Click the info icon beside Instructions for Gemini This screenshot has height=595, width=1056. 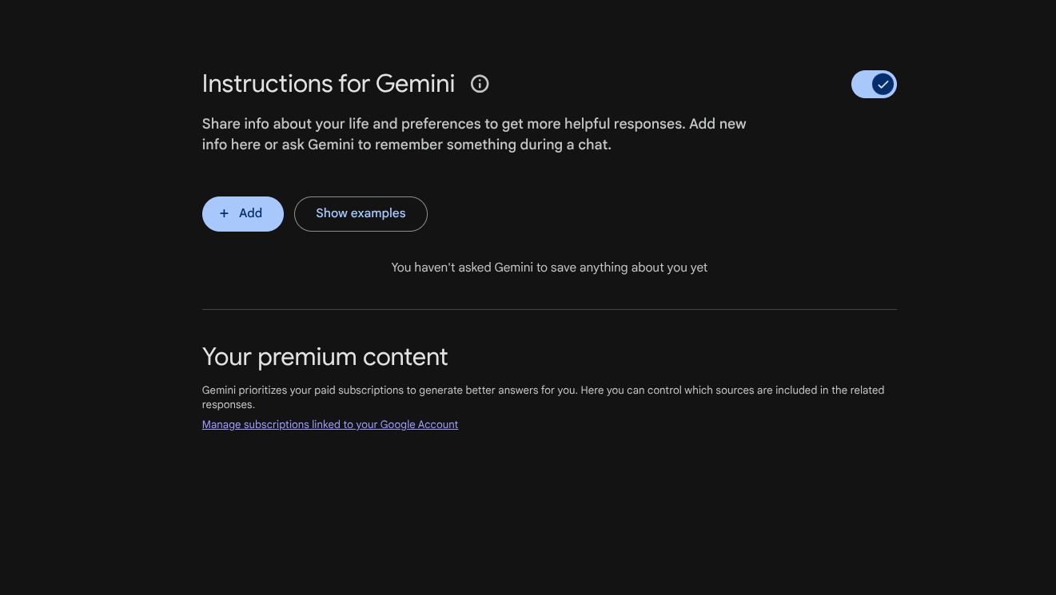pos(480,84)
